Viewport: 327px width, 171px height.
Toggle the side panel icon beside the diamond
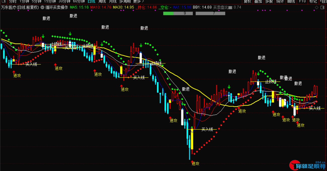322,8
